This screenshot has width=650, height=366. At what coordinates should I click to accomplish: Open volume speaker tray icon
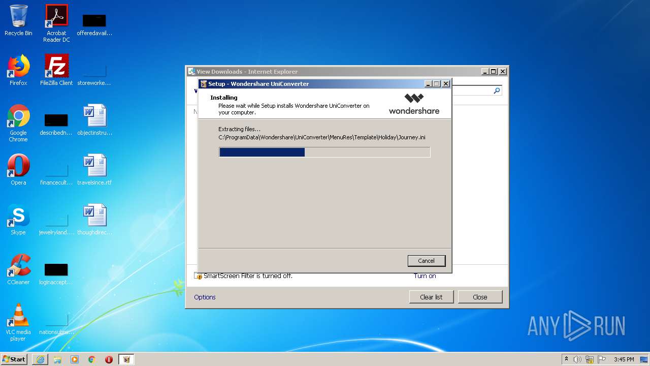point(577,359)
